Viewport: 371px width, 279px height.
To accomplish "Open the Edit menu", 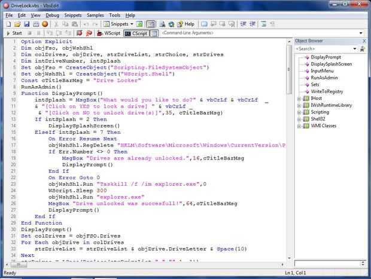I will (x=22, y=15).
